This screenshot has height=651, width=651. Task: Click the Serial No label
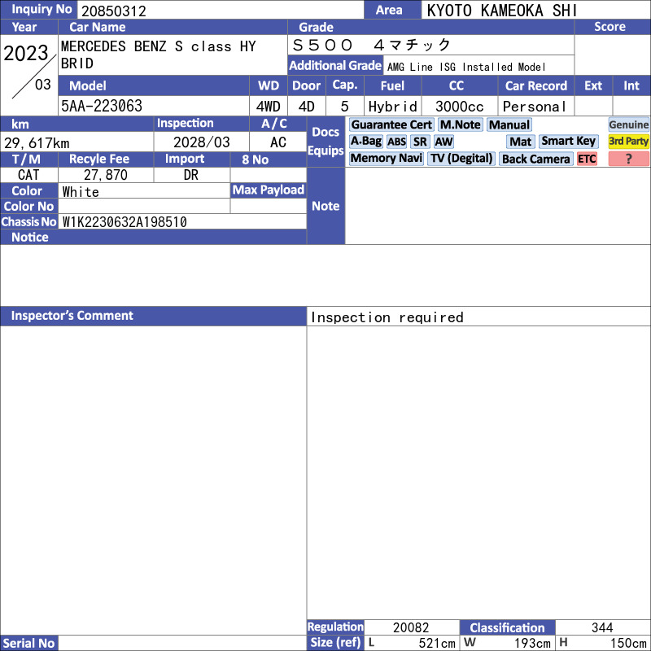point(28,643)
